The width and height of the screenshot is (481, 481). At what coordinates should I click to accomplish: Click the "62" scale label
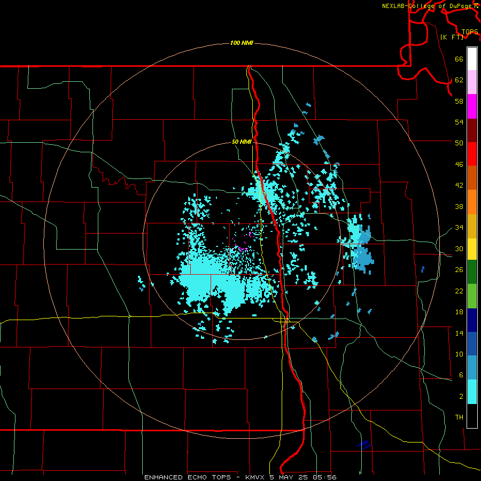[459, 80]
